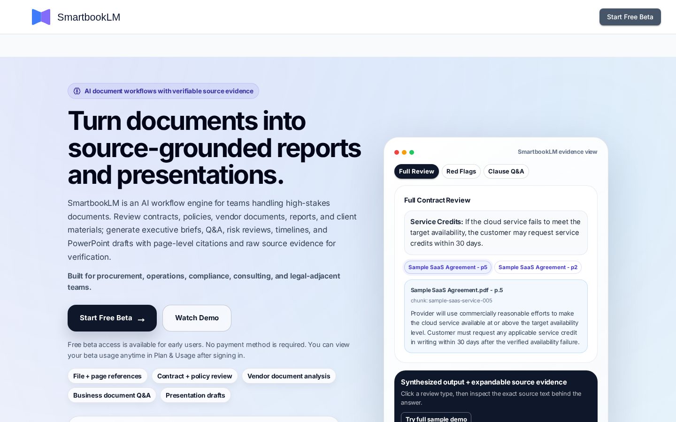Image resolution: width=676 pixels, height=422 pixels.
Task: Click the Sample SaaS Agreement.pdf - p.5 title
Action: pyautogui.click(x=457, y=290)
